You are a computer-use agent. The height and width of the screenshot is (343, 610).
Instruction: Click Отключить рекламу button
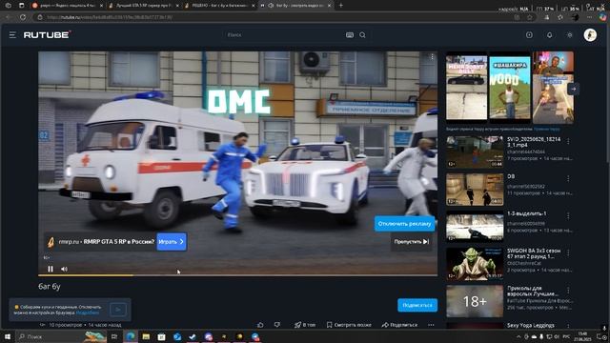pos(404,224)
